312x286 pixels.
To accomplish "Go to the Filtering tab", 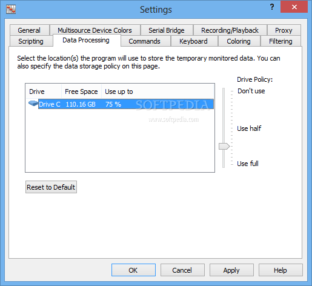I will pyautogui.click(x=280, y=41).
